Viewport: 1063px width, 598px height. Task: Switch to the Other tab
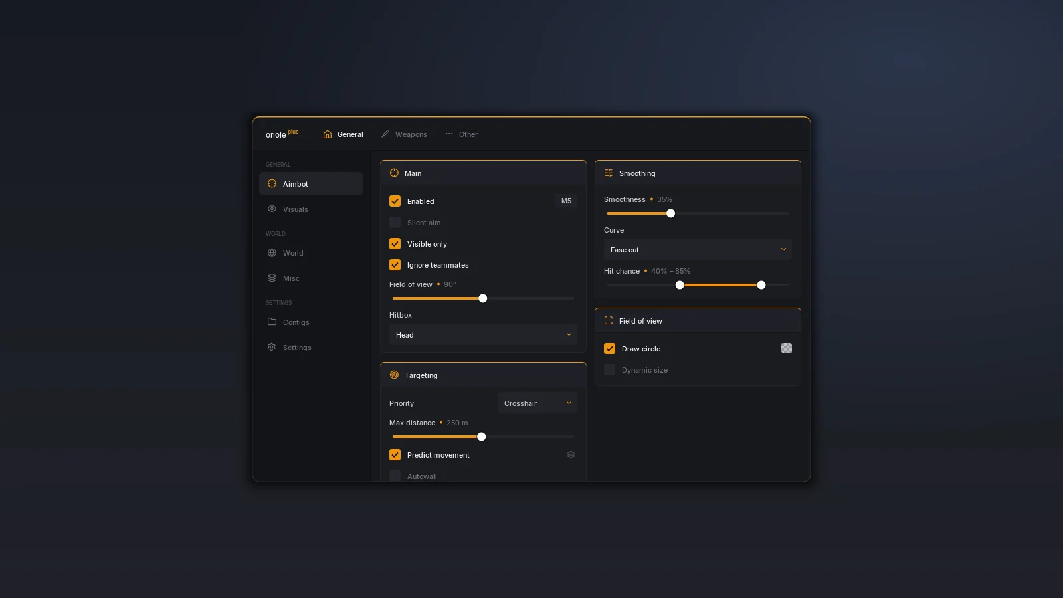[x=462, y=134]
